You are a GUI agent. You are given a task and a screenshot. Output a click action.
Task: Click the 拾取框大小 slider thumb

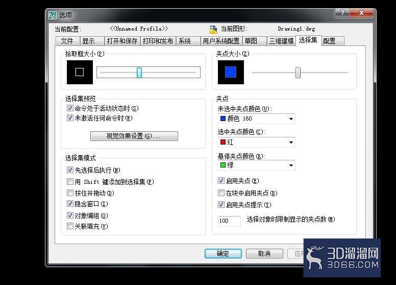pos(139,73)
